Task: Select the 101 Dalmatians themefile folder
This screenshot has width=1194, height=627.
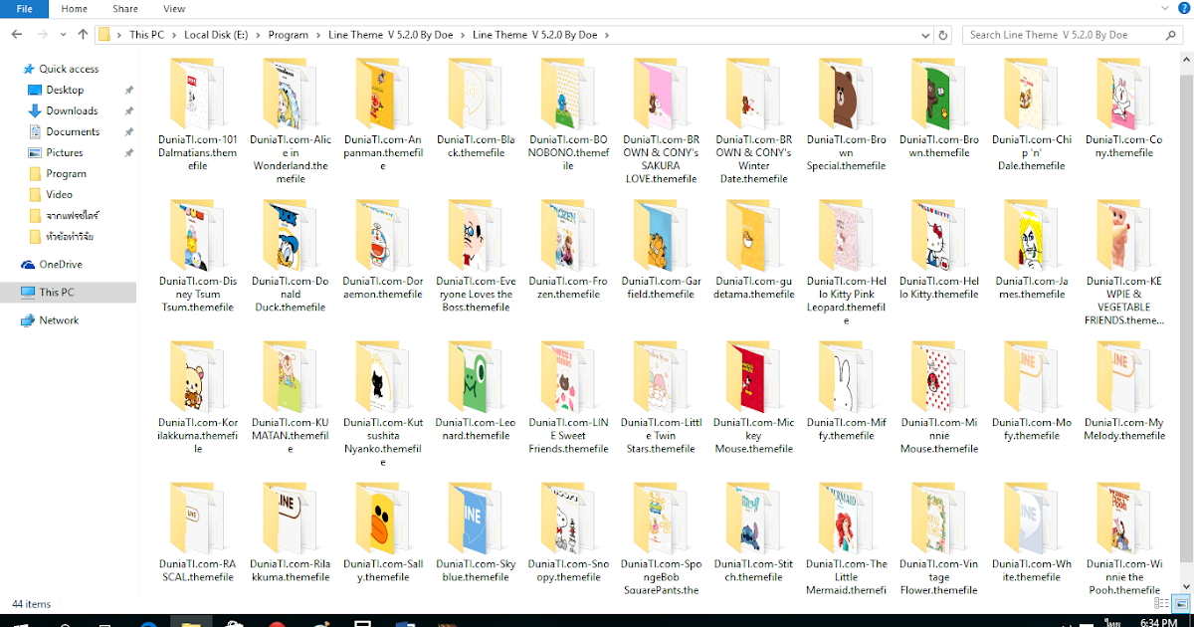Action: 198,113
